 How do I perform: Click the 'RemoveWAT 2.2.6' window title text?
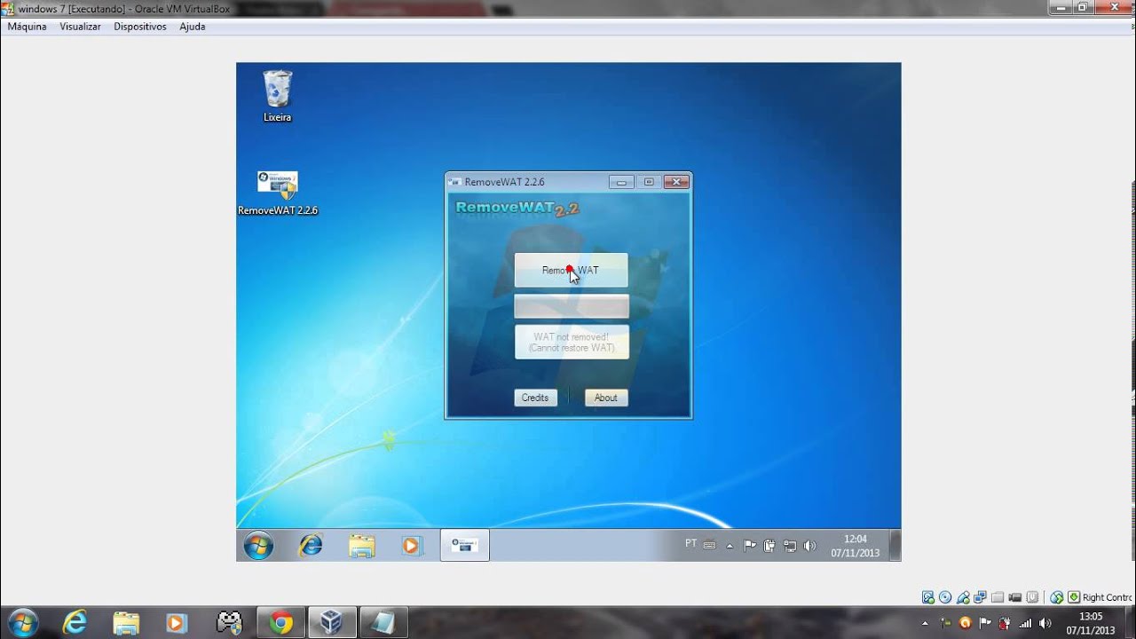point(504,182)
